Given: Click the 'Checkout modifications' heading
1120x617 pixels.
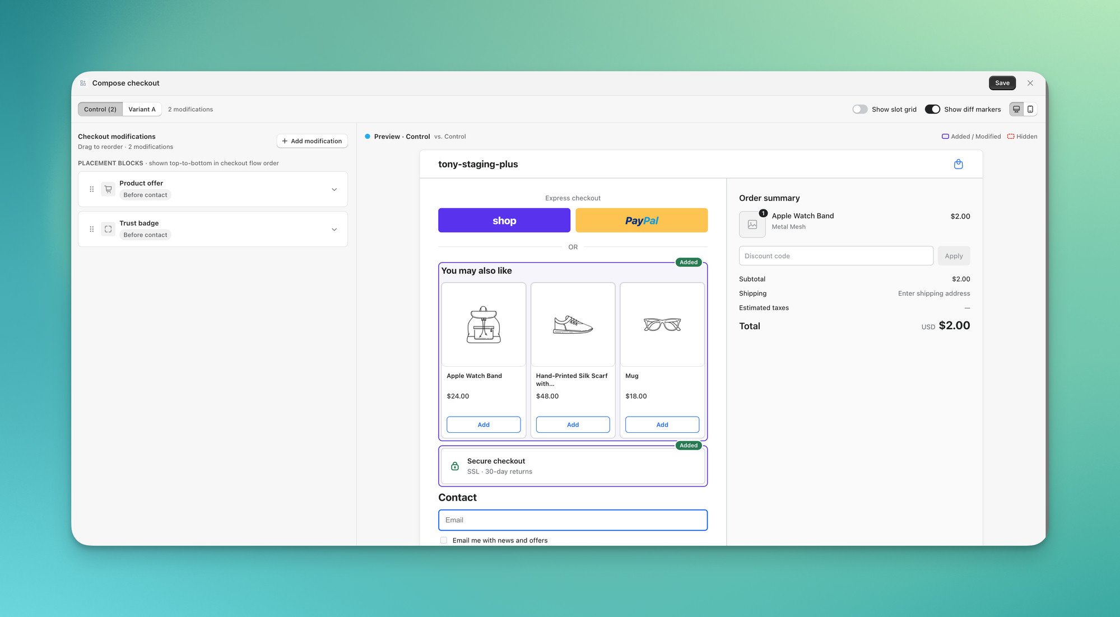Looking at the screenshot, I should 117,137.
